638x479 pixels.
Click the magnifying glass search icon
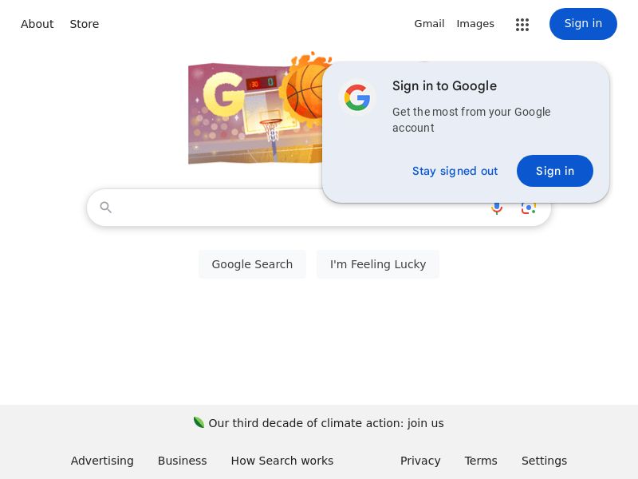[106, 208]
